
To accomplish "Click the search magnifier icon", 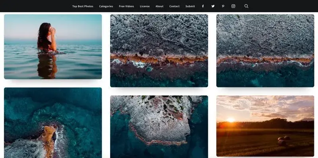I will tap(246, 6).
